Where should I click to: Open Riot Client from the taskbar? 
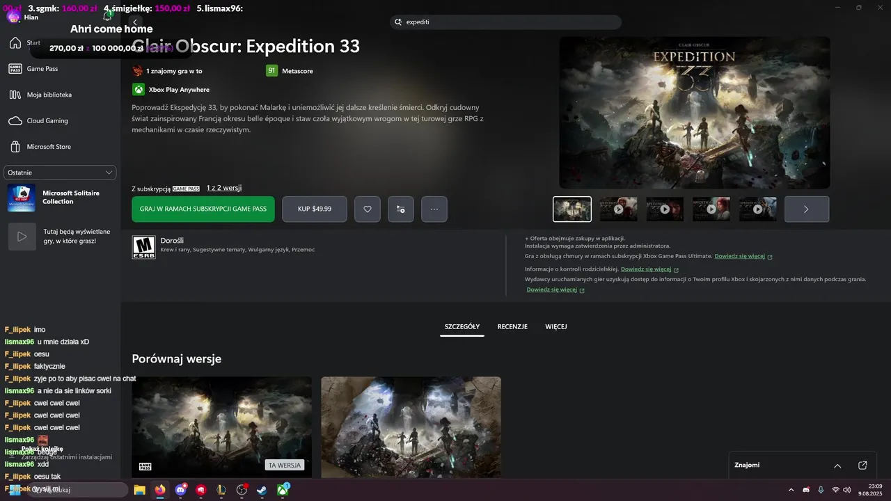201,490
